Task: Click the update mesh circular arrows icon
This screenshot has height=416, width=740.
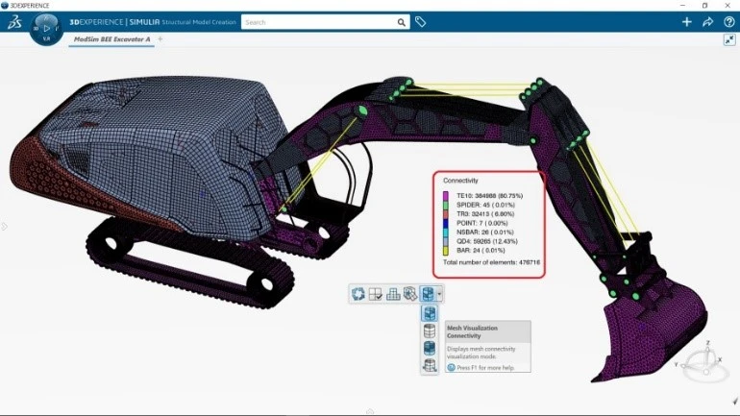Action: coord(358,293)
